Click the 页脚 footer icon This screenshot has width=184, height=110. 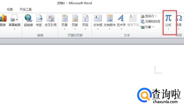click(x=75, y=18)
